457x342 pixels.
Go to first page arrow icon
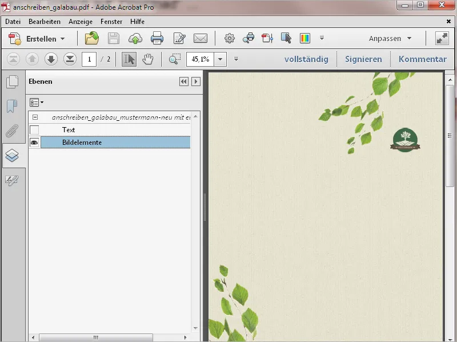13,59
